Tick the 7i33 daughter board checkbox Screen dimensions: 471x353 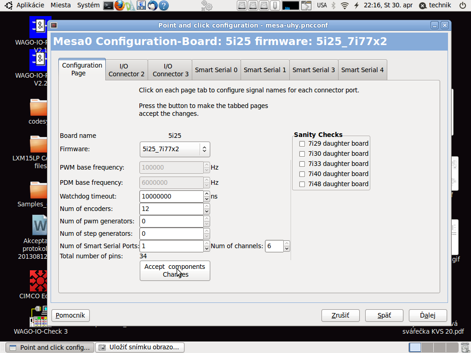click(302, 164)
